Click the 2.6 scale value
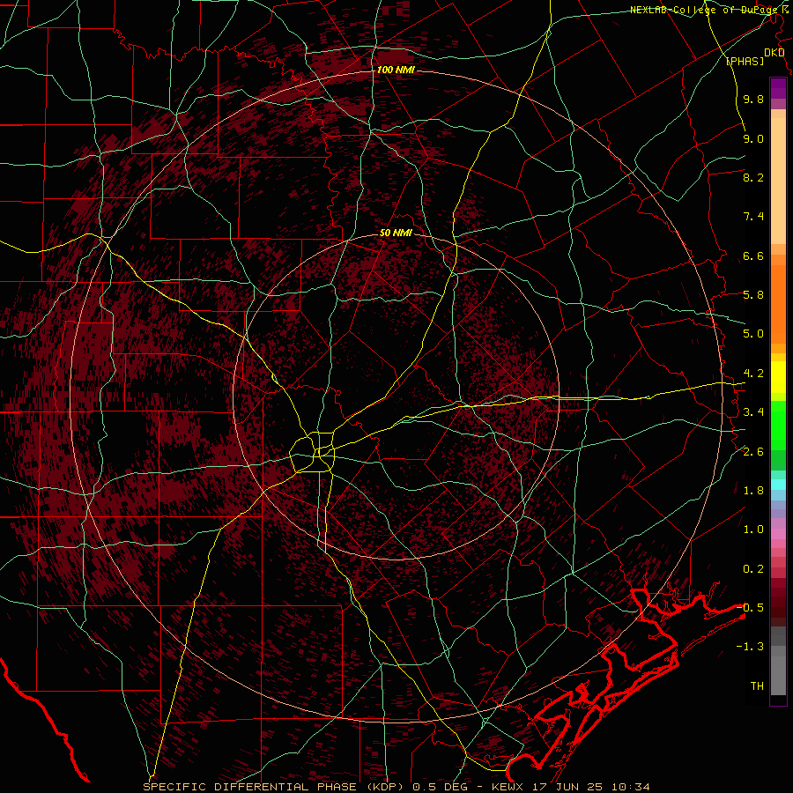 coord(753,452)
